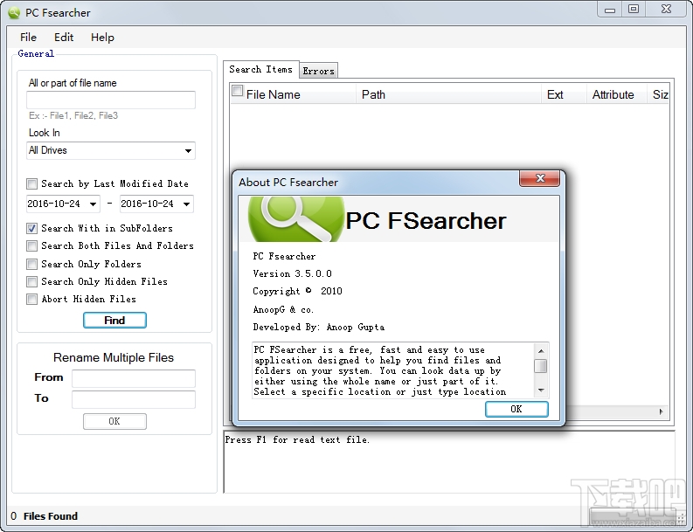
Task: Click the 'Rename Multiple Files' heading
Action: [x=114, y=357]
